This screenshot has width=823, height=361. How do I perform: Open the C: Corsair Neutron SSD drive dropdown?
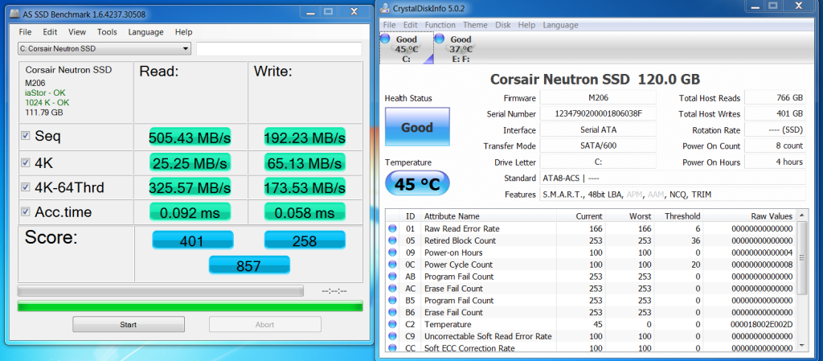[x=104, y=49]
